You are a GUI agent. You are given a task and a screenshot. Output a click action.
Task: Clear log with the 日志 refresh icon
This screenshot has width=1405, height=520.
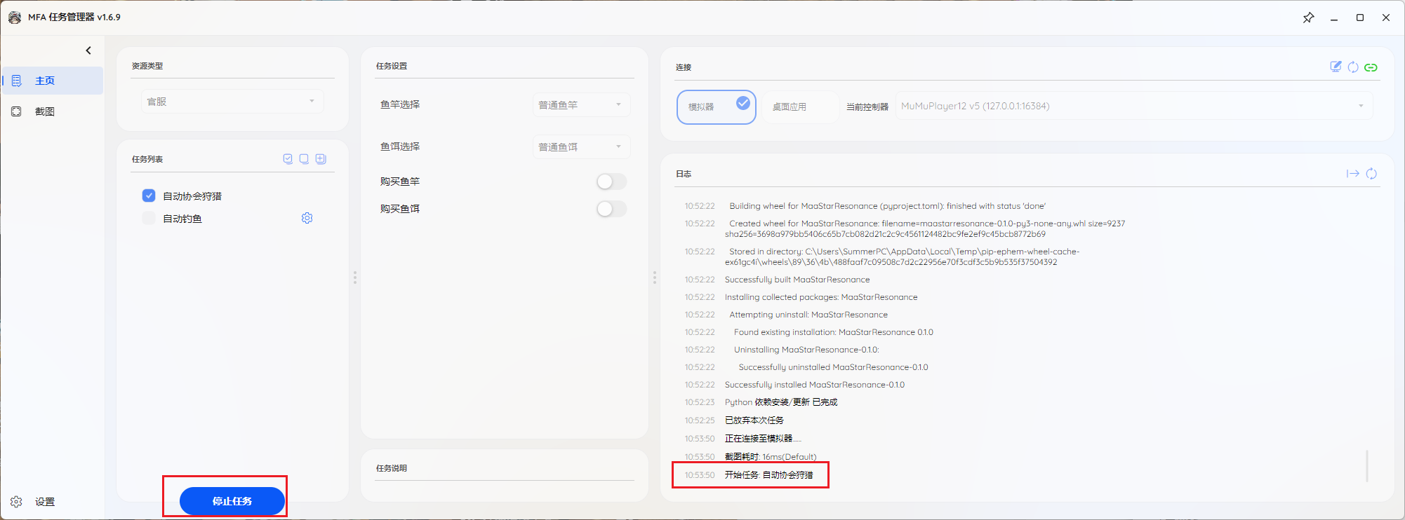(x=1371, y=174)
